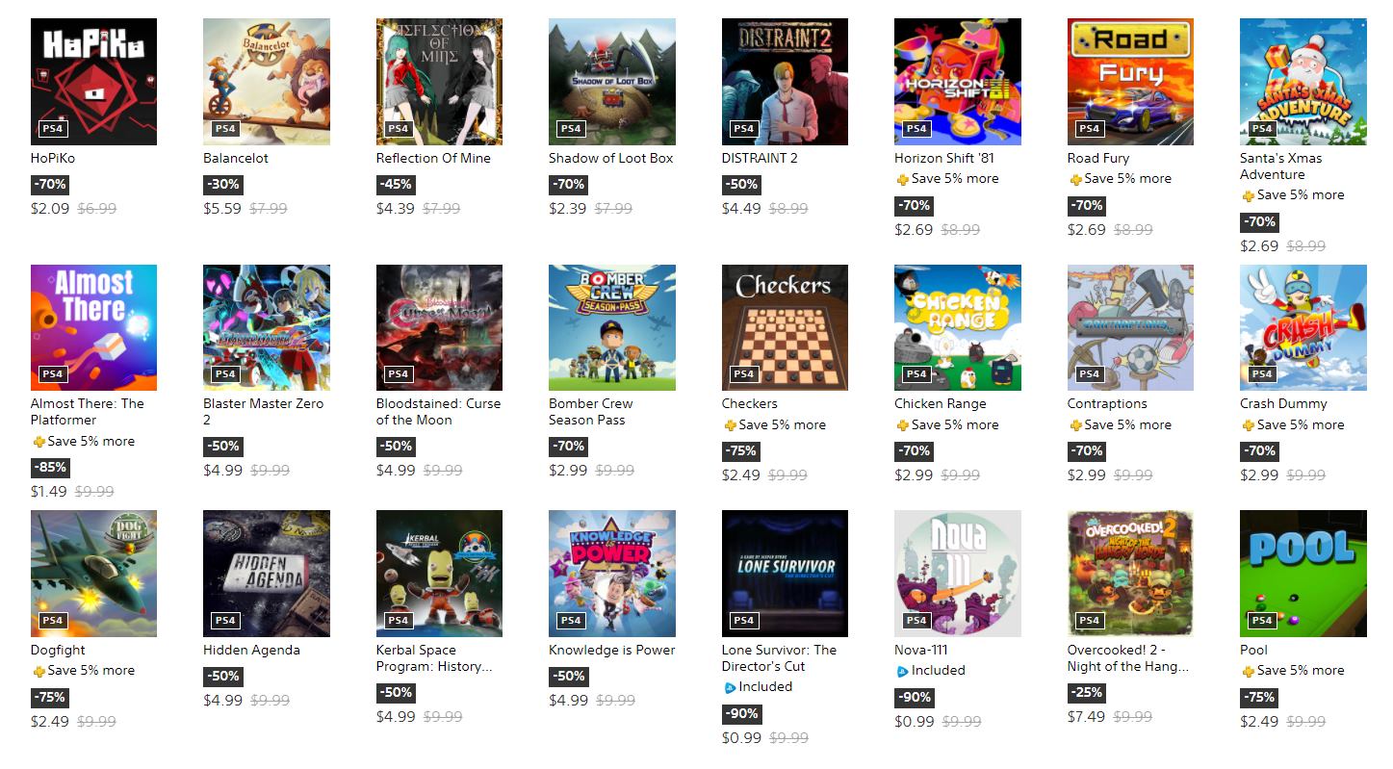Open the Road Fury game artwork
This screenshot has width=1393, height=769.
(1130, 82)
